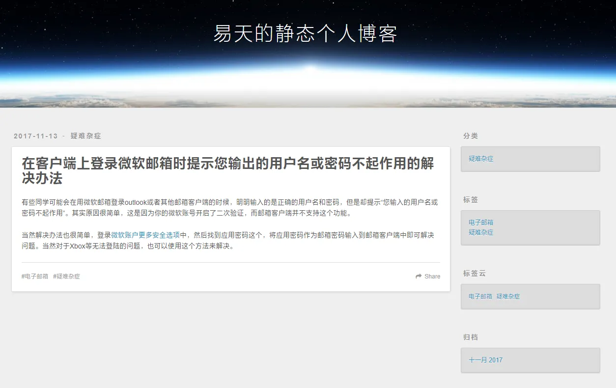Open category 疑难杂症 beside the post date
Image resolution: width=616 pixels, height=388 pixels.
point(85,136)
